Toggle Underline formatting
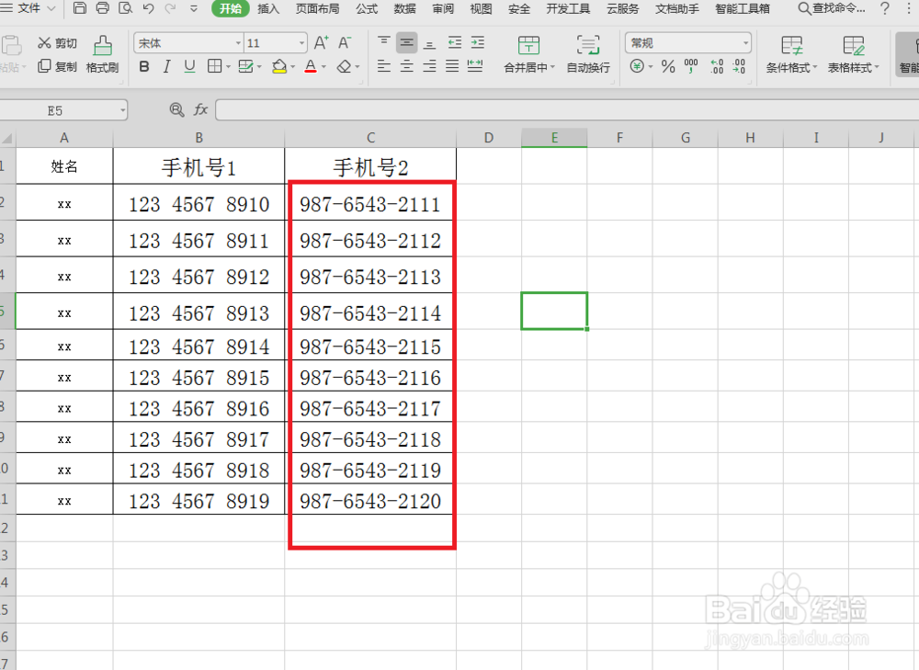The width and height of the screenshot is (919, 670). point(189,67)
